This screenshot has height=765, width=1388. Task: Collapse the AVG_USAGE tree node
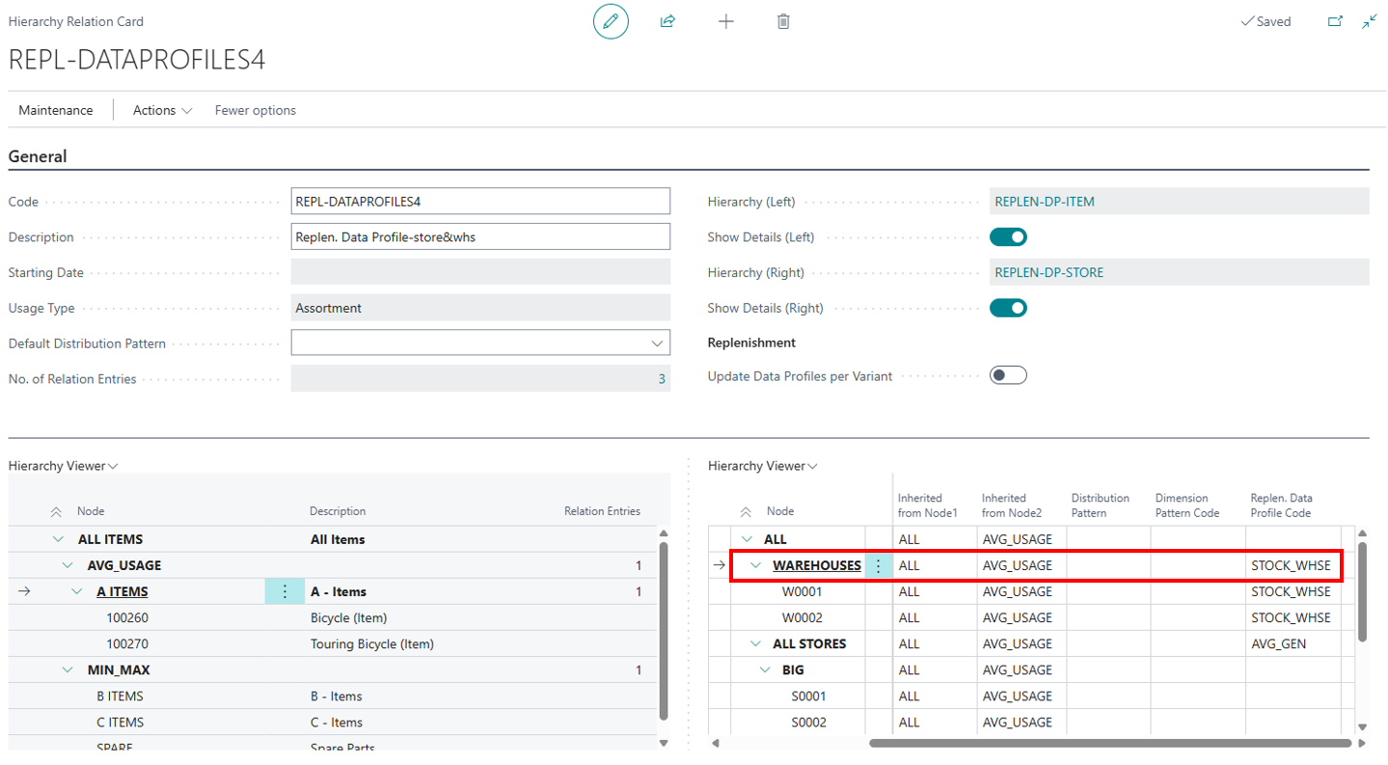(68, 565)
